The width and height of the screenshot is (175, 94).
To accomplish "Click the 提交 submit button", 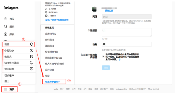I will click(106, 68).
